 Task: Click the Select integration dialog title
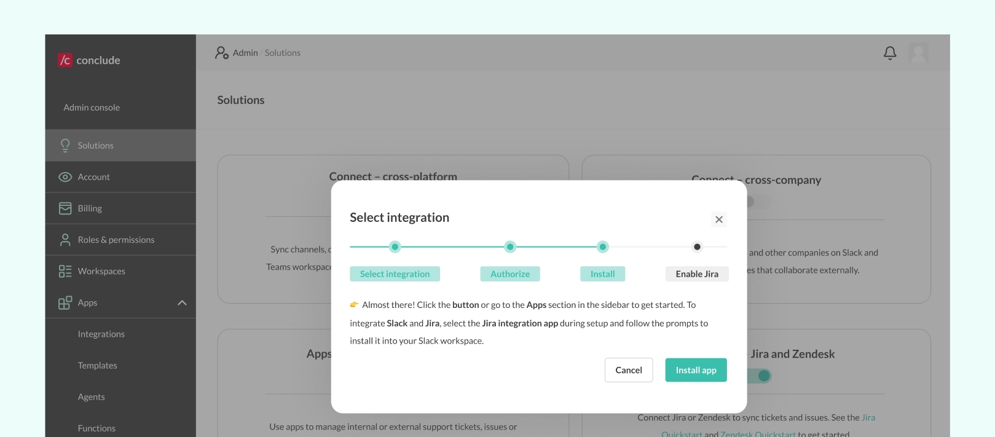pos(399,217)
